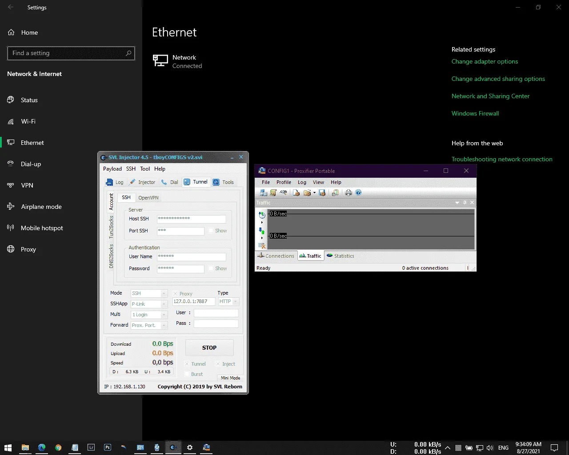Show hidden system tray icons
Screen dimensions: 569x455
(x=448, y=448)
